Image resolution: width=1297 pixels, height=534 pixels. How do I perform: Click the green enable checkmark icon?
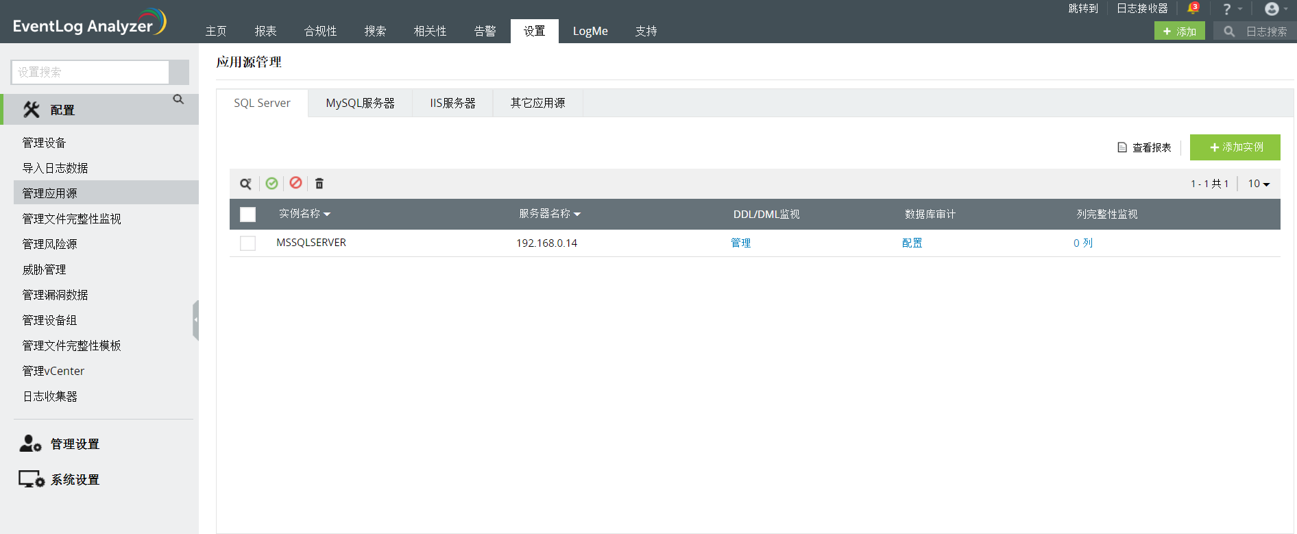[x=272, y=183]
